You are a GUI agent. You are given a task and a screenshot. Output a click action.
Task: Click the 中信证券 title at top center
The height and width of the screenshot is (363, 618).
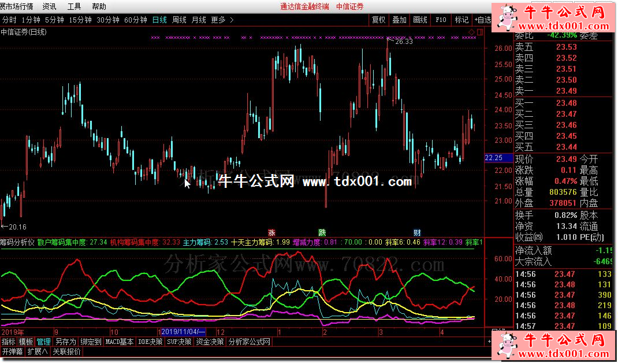point(350,7)
